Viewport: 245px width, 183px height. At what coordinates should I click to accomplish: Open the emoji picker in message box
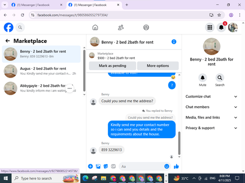pos(167,166)
